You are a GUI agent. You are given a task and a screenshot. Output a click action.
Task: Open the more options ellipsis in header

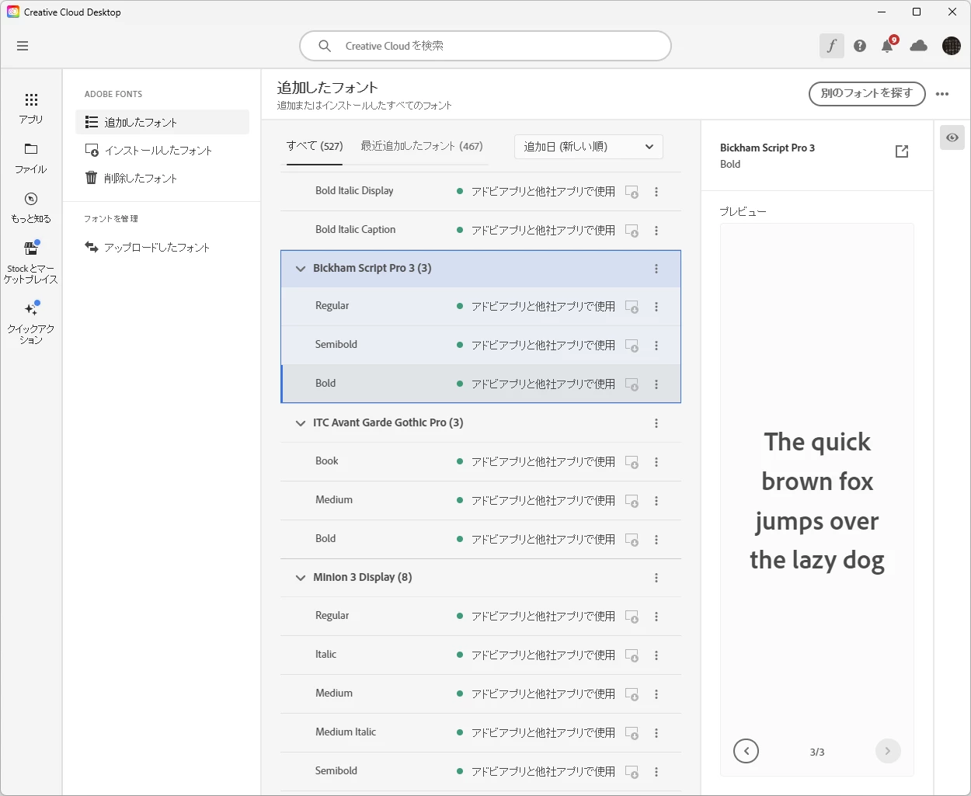(942, 94)
